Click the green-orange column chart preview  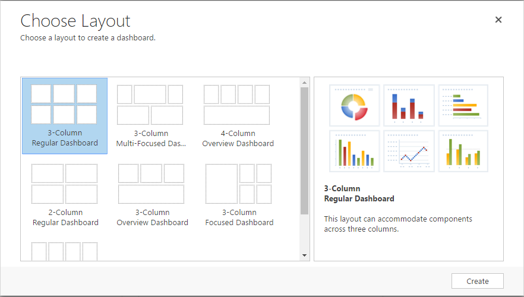pos(463,151)
